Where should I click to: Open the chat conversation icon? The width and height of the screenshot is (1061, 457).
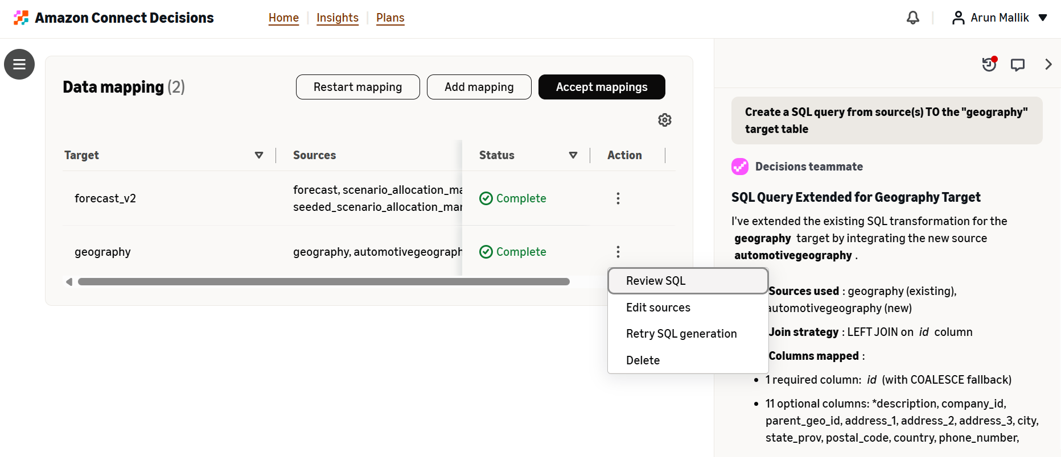[1018, 65]
